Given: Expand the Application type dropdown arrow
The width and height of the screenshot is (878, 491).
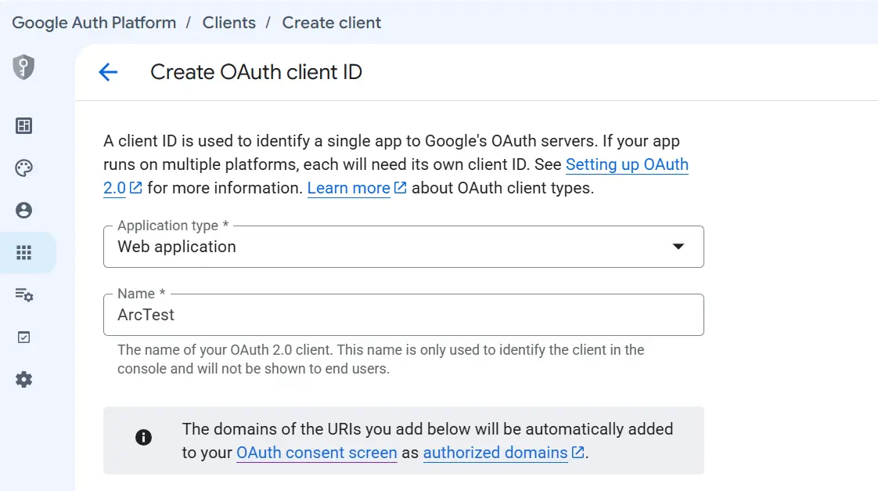Looking at the screenshot, I should pos(678,247).
